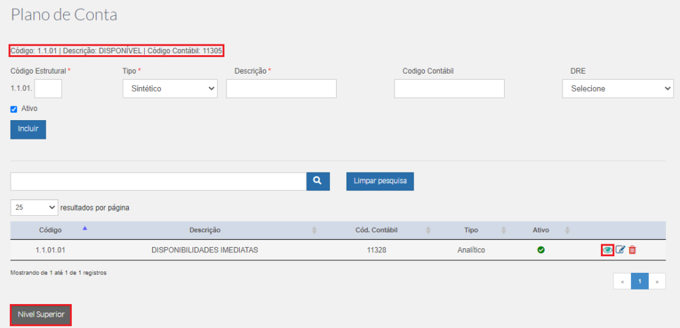Sort the Tipo column using its arrows
The height and width of the screenshot is (328, 680).
click(x=503, y=230)
